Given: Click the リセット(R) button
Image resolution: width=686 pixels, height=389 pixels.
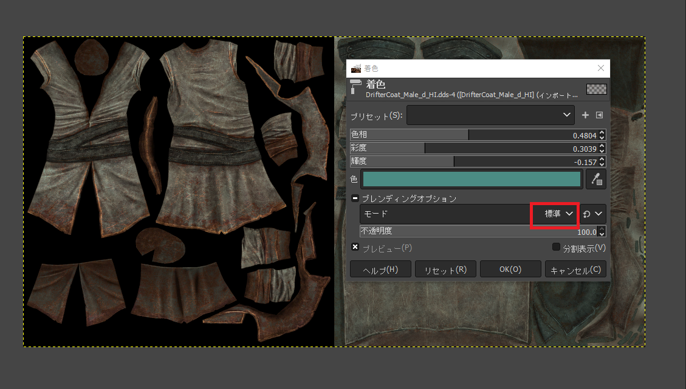Looking at the screenshot, I should tap(445, 269).
